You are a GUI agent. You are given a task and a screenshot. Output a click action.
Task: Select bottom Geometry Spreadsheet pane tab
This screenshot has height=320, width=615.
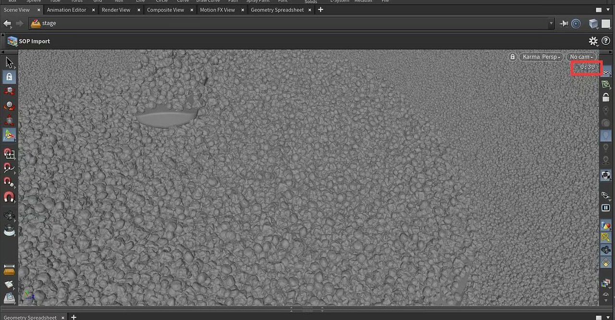coord(30,317)
